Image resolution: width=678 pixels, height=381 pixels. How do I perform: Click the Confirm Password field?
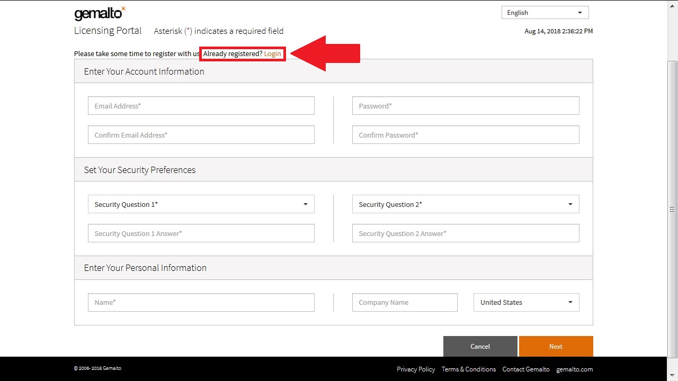click(465, 135)
